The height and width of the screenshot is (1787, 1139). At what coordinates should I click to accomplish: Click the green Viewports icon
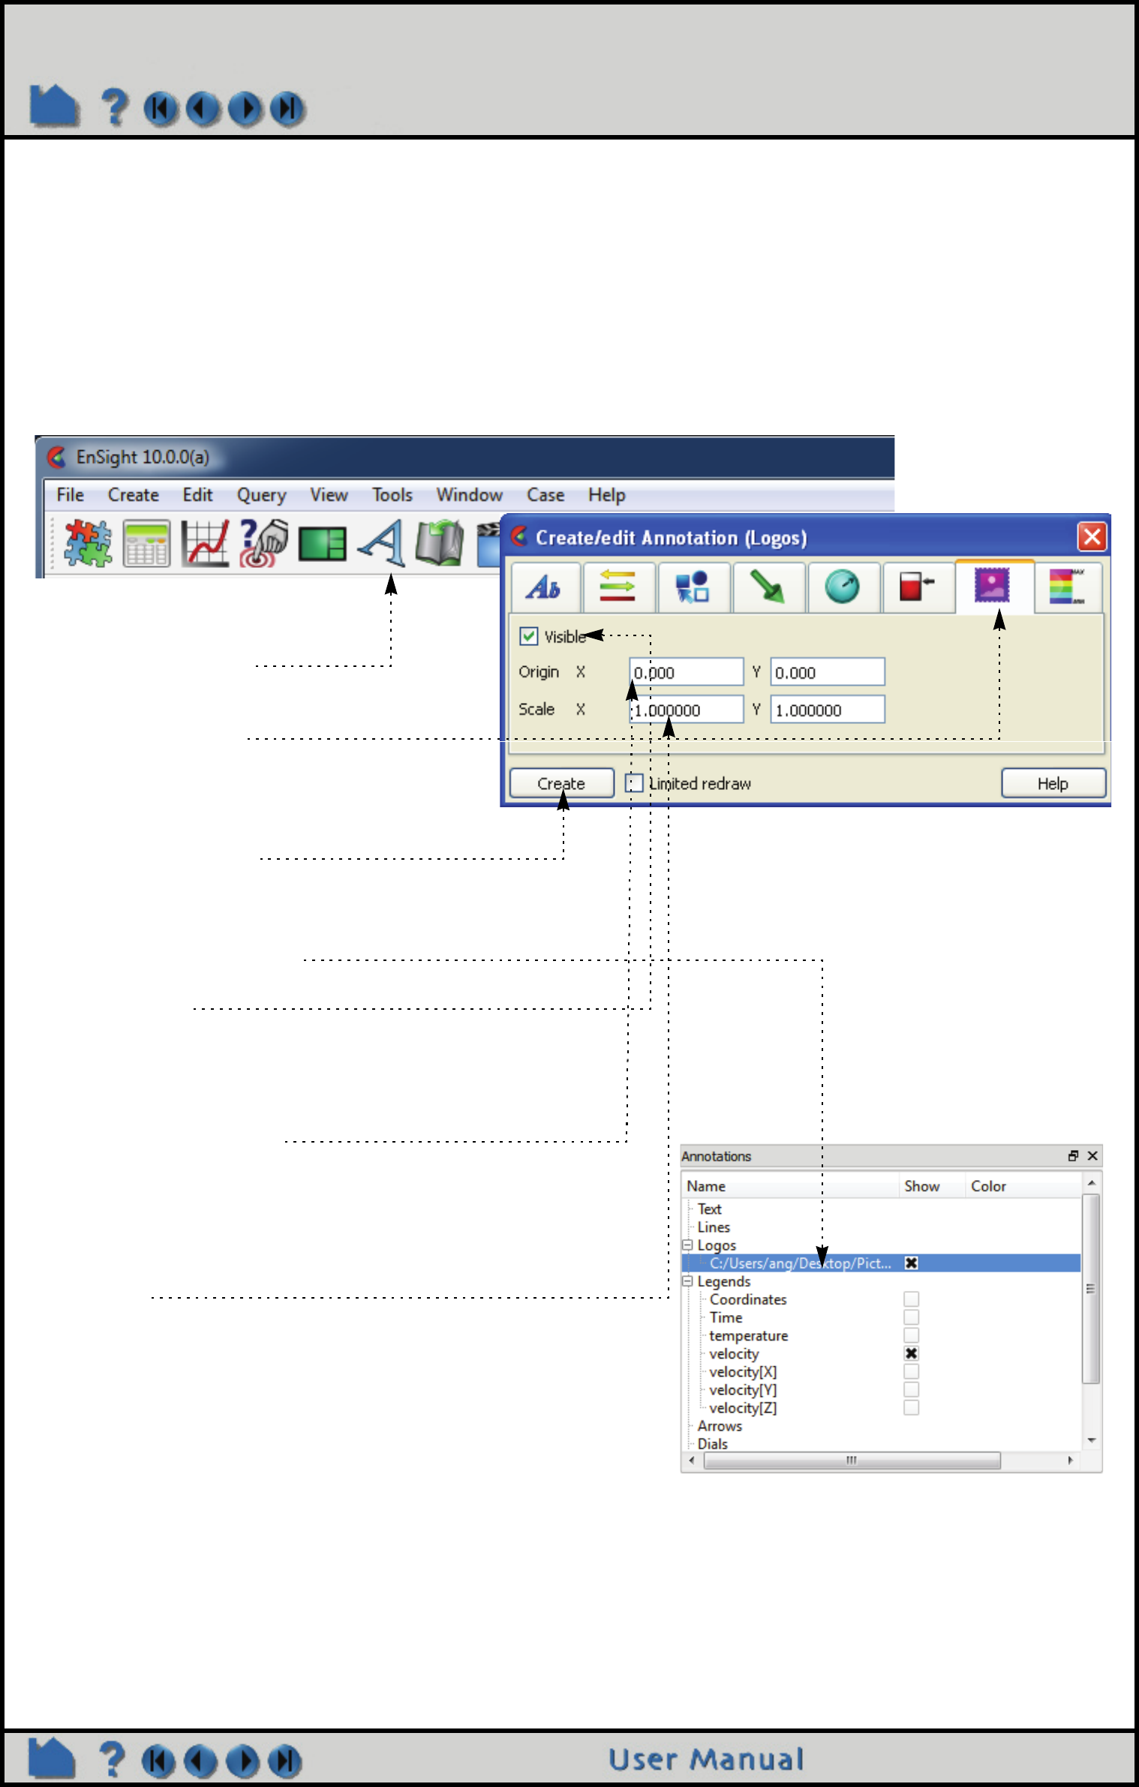pos(322,544)
